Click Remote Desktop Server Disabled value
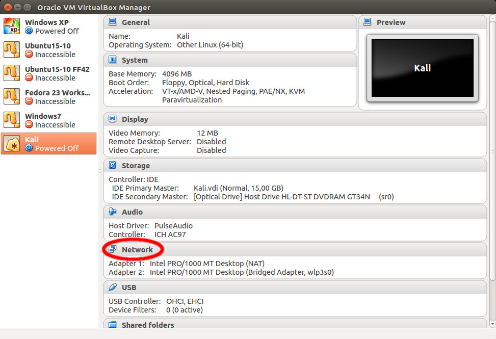This screenshot has width=496, height=339. [x=212, y=142]
